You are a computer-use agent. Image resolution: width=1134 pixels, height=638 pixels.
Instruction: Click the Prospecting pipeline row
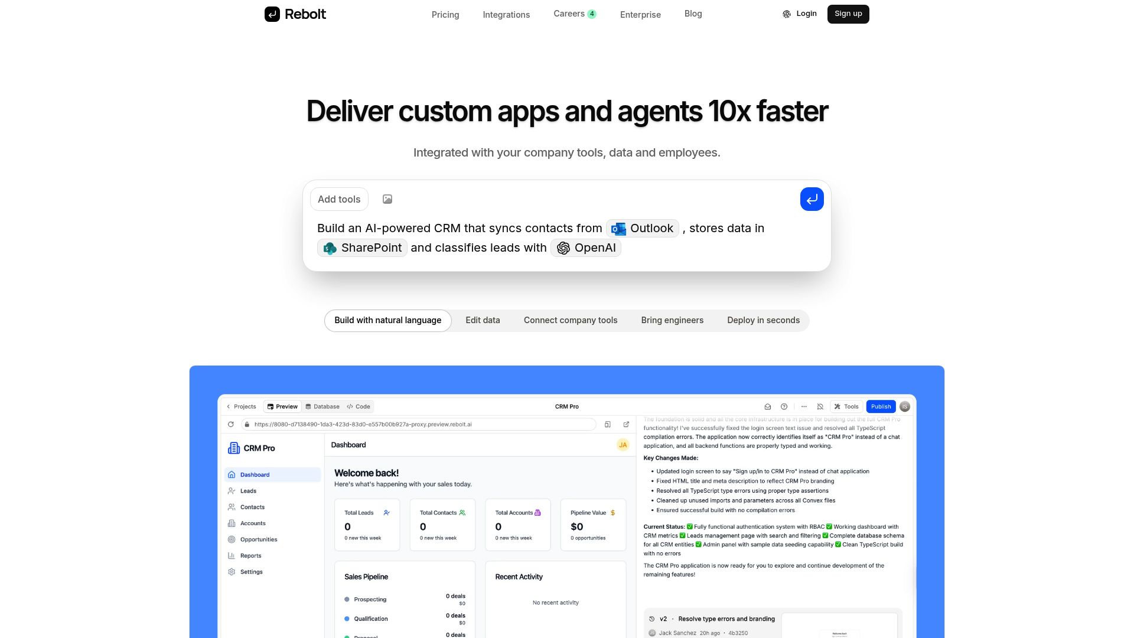[x=405, y=600]
